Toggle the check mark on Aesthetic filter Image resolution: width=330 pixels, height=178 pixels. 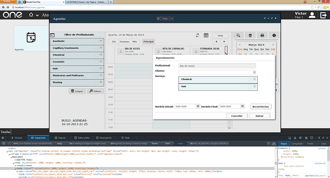(96, 42)
